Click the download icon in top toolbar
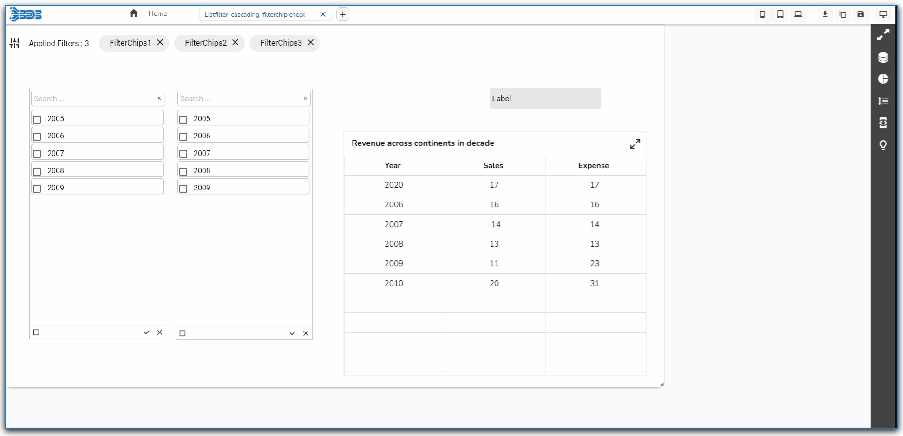This screenshot has height=436, width=903. tap(825, 14)
